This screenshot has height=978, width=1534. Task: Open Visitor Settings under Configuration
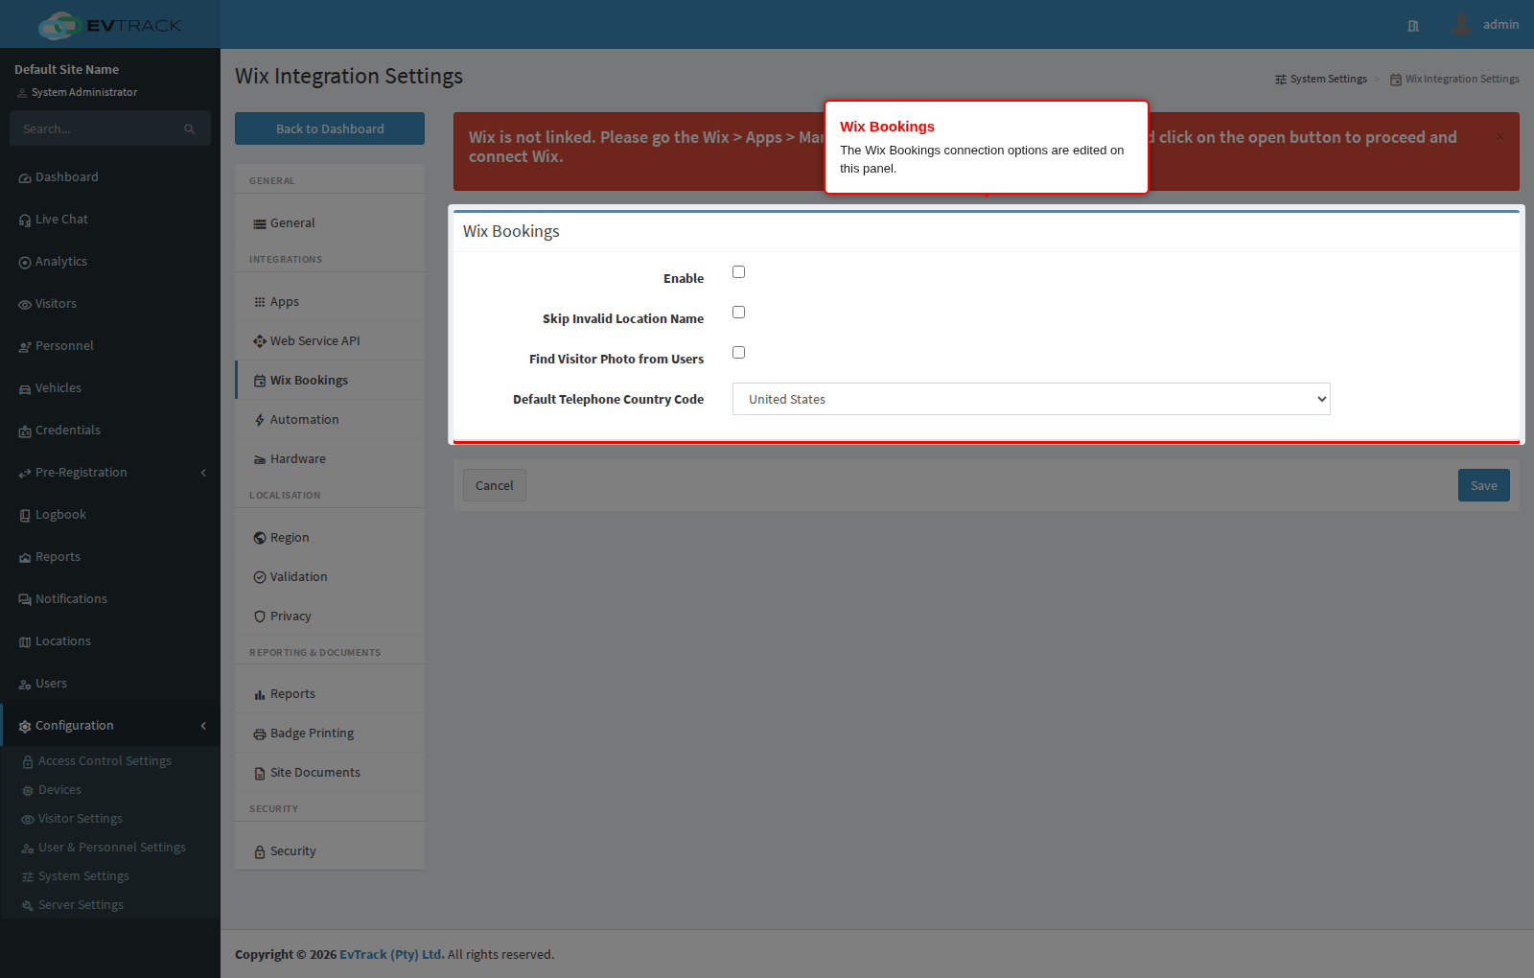[x=110, y=819]
